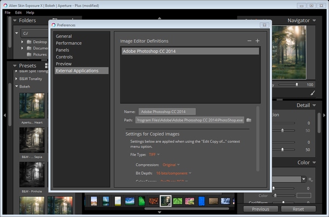Image resolution: width=329 pixels, height=217 pixels.
Task: Expand the B&W Tonality preset group
Action: click(x=16, y=79)
